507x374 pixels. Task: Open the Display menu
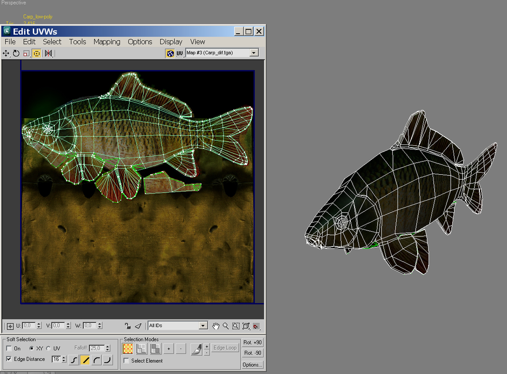click(x=171, y=42)
